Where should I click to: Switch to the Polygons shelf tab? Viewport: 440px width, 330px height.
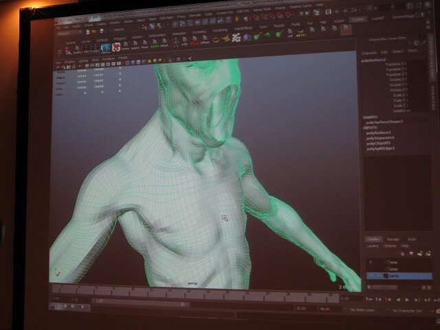point(120,38)
